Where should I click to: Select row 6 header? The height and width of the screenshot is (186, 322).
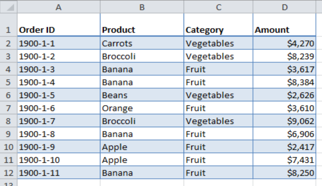[x=9, y=95]
